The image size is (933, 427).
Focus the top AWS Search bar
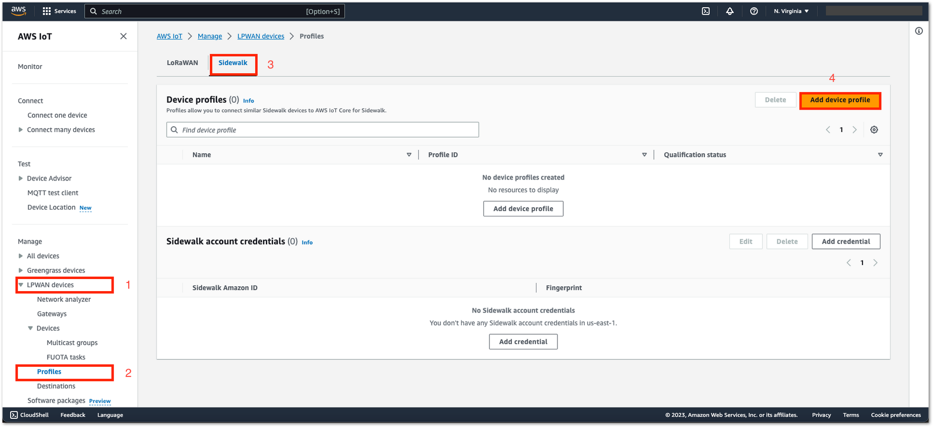[x=215, y=11]
